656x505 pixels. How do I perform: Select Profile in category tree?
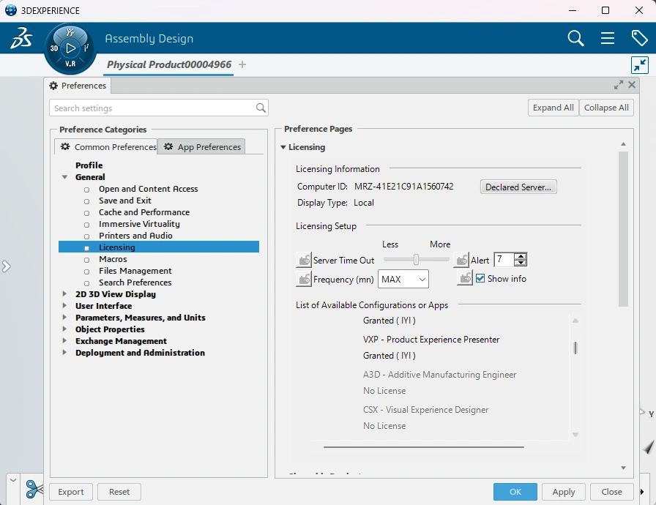pyautogui.click(x=89, y=165)
